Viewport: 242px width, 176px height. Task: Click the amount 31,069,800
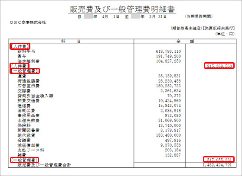pos(169,120)
